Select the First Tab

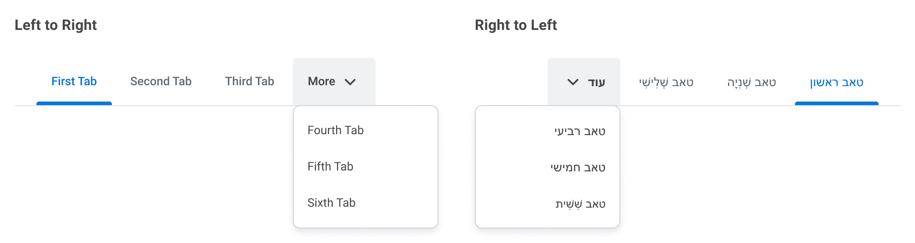pos(74,82)
